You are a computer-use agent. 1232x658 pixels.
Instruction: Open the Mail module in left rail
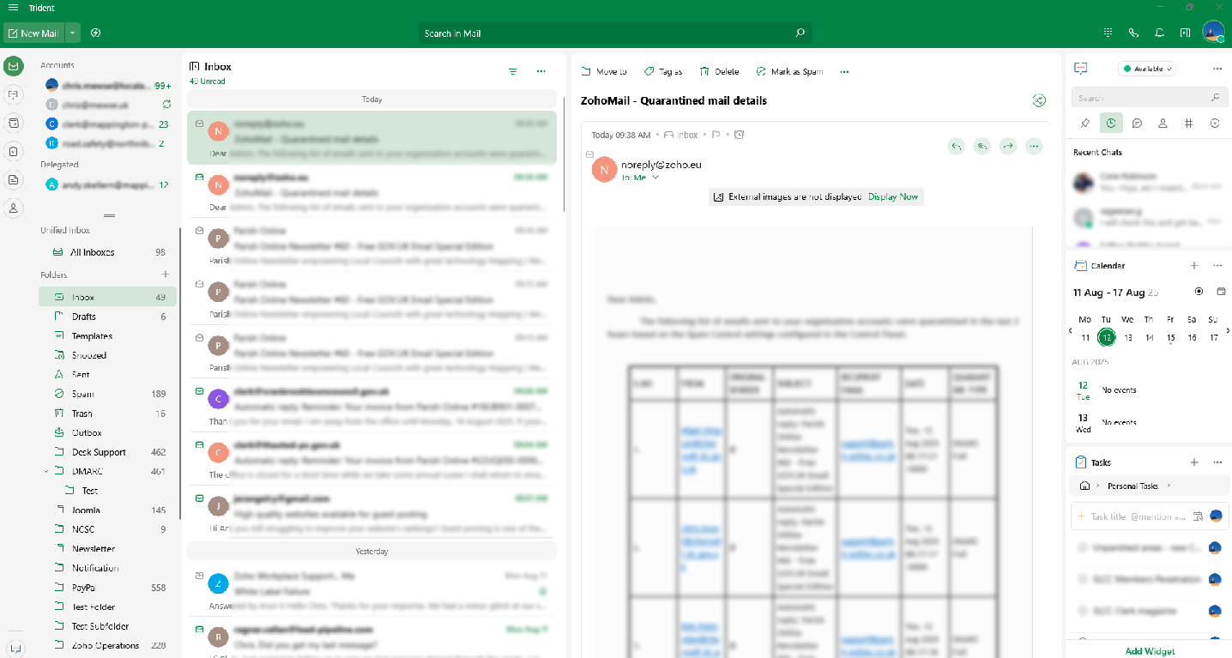point(13,66)
